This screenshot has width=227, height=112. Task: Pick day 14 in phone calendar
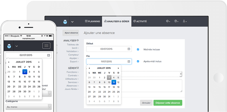pyautogui.click(x=14, y=82)
